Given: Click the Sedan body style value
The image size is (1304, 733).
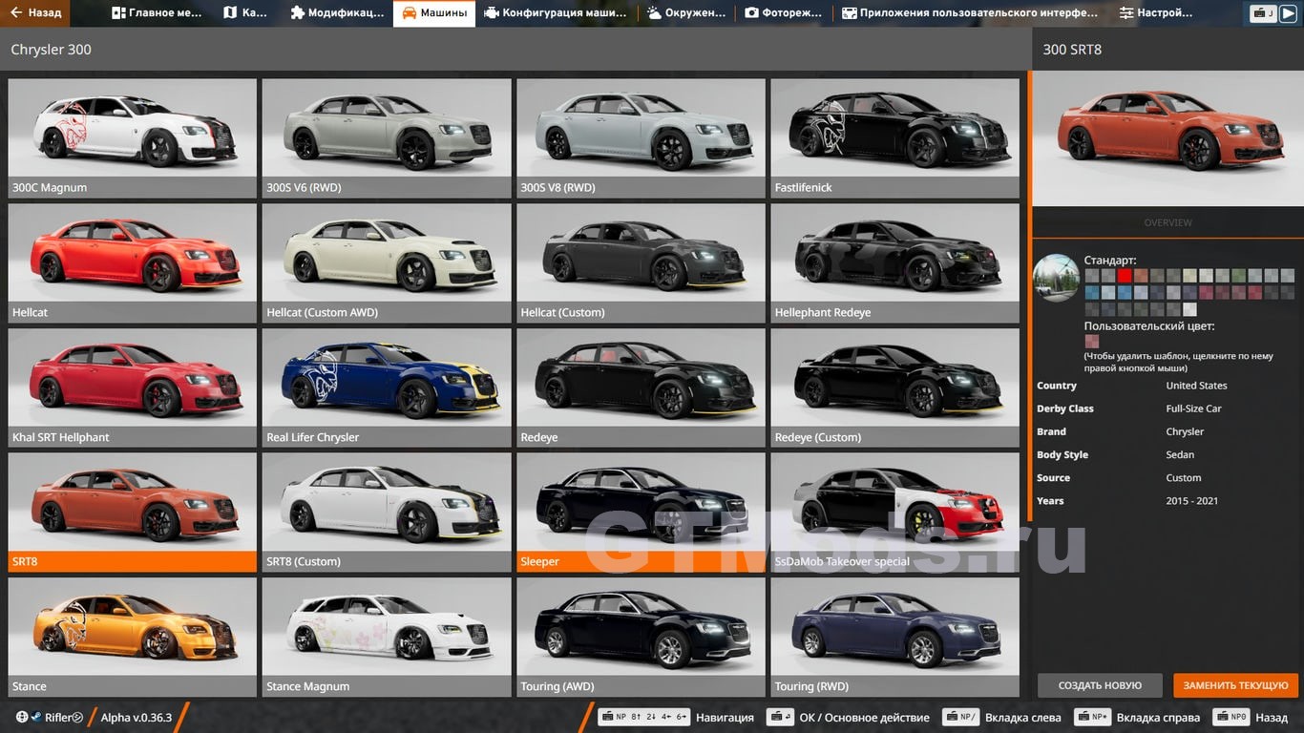Looking at the screenshot, I should pyautogui.click(x=1181, y=455).
